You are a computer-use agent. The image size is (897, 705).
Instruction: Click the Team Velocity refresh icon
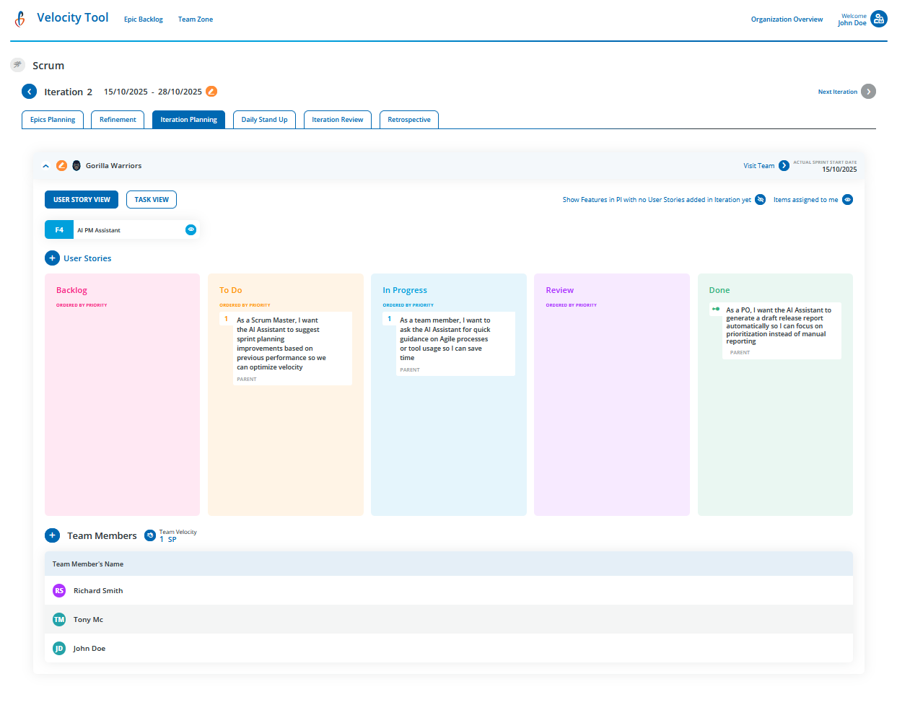pyautogui.click(x=149, y=535)
